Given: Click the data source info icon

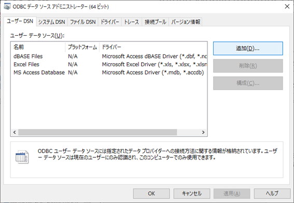Looking at the screenshot, I should pyautogui.click(x=22, y=157).
